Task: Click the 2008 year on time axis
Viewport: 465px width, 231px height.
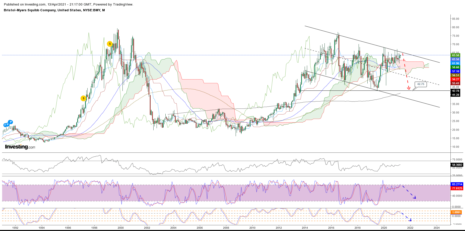Action: point(226,228)
